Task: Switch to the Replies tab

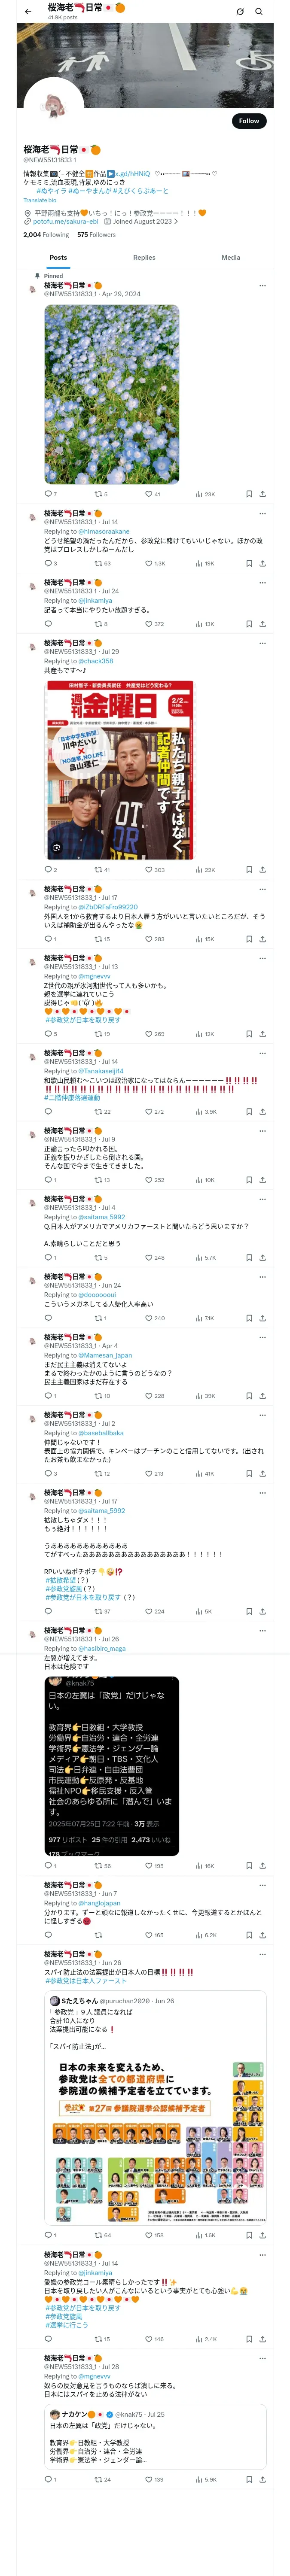Action: pyautogui.click(x=144, y=257)
